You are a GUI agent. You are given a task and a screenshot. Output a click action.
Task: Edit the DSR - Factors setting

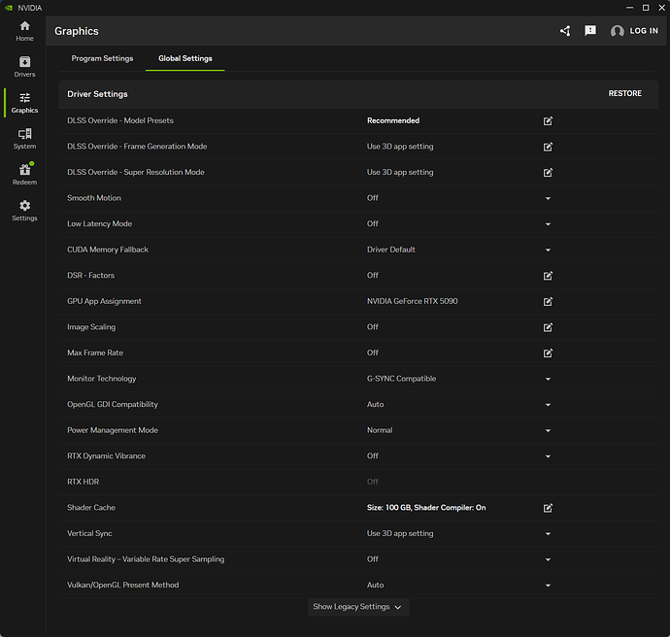point(548,276)
